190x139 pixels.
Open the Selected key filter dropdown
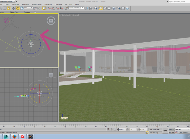tap(182, 129)
